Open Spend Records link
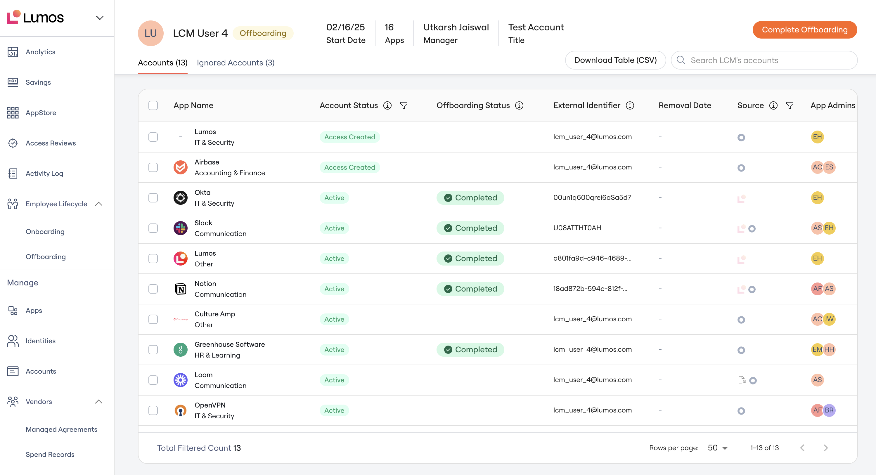Screen dimensions: 876x475 (50, 454)
